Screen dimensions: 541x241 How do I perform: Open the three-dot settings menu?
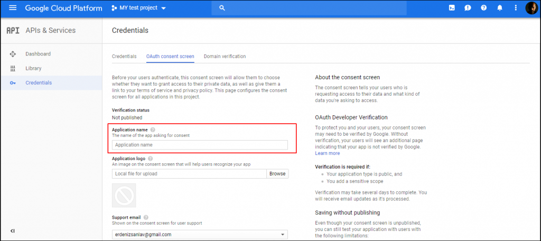coord(516,7)
